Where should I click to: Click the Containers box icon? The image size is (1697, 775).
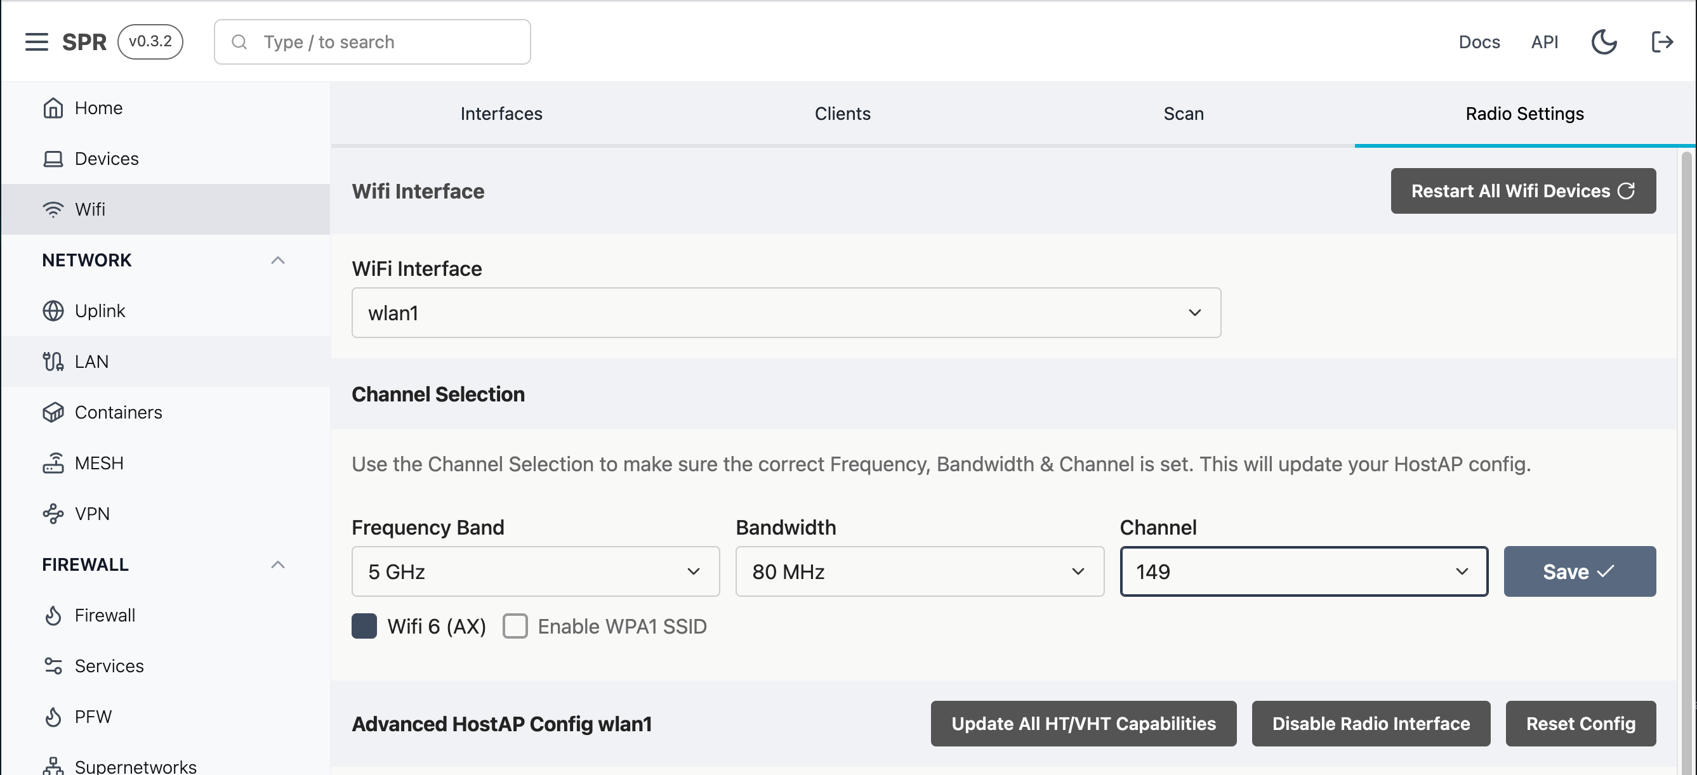pos(53,412)
